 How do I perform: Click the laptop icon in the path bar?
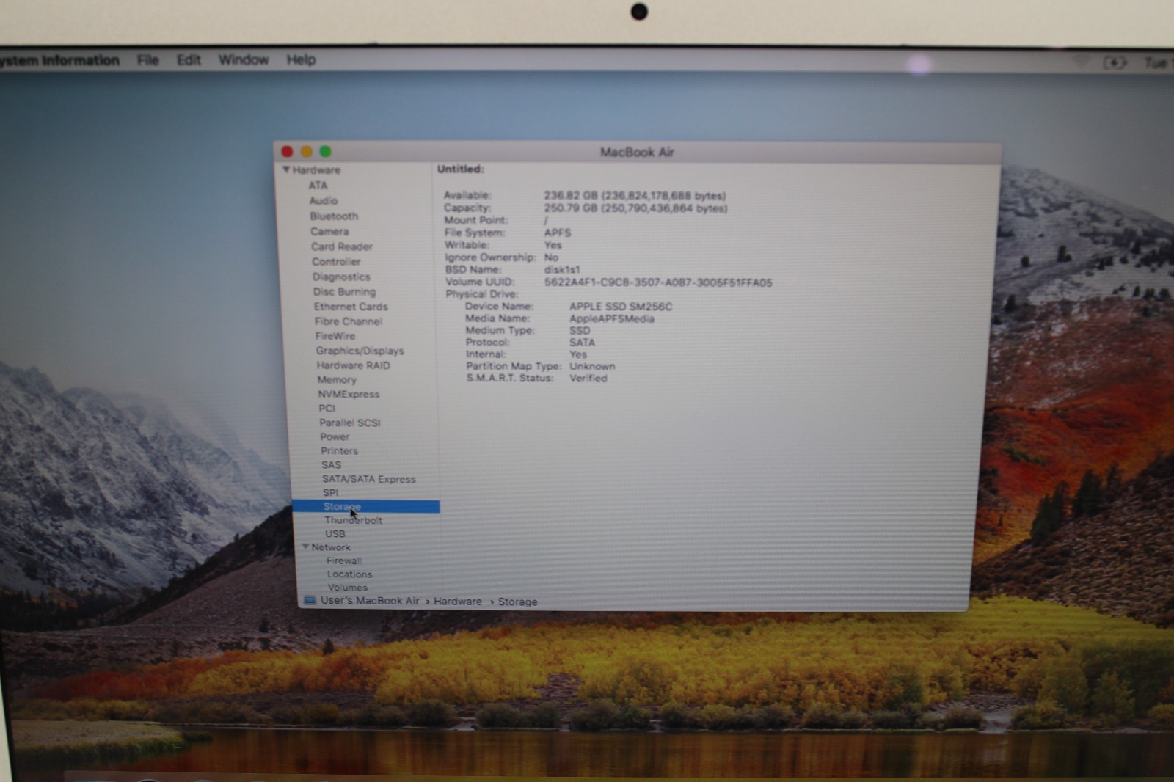310,600
